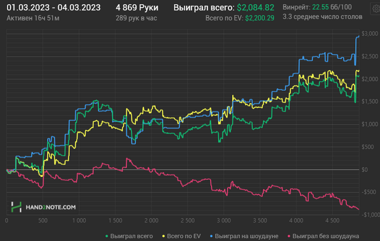Toggle the 'Всего по EV' yellow legend series
Image resolution: width=380 pixels, height=241 pixels.
click(x=181, y=236)
